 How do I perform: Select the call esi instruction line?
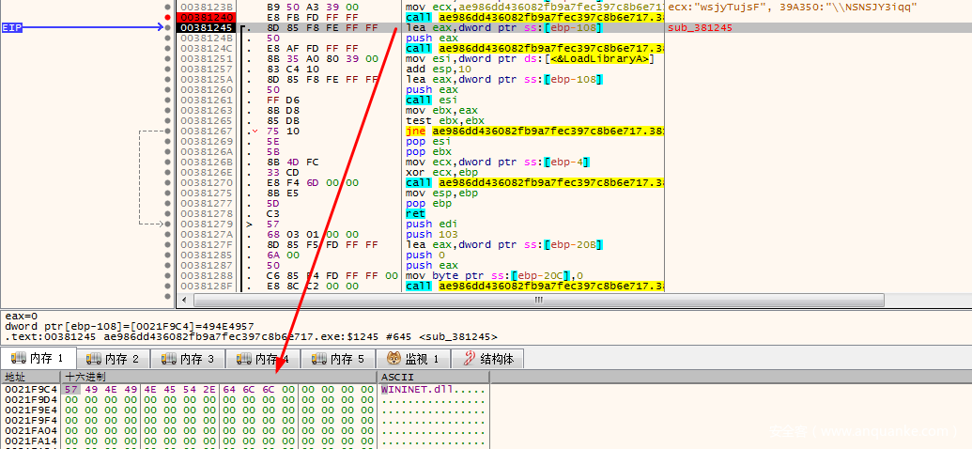point(419,100)
